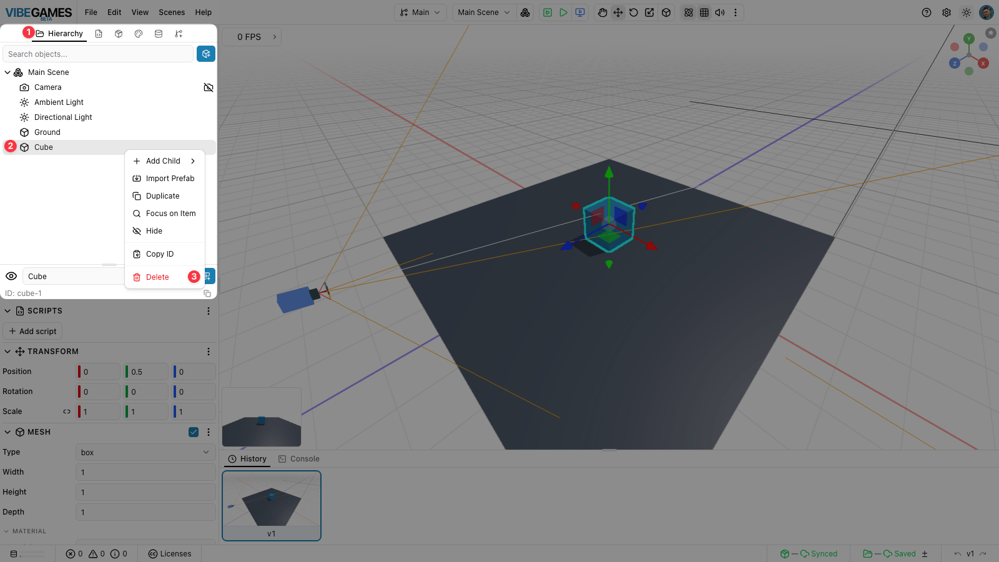Click the blue monitor preview play icon
This screenshot has width=999, height=562.
(x=580, y=12)
